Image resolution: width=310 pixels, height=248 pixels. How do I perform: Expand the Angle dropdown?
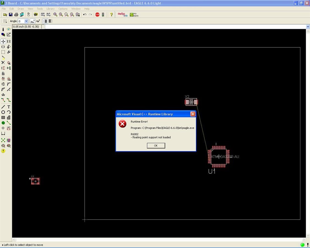pos(26,21)
